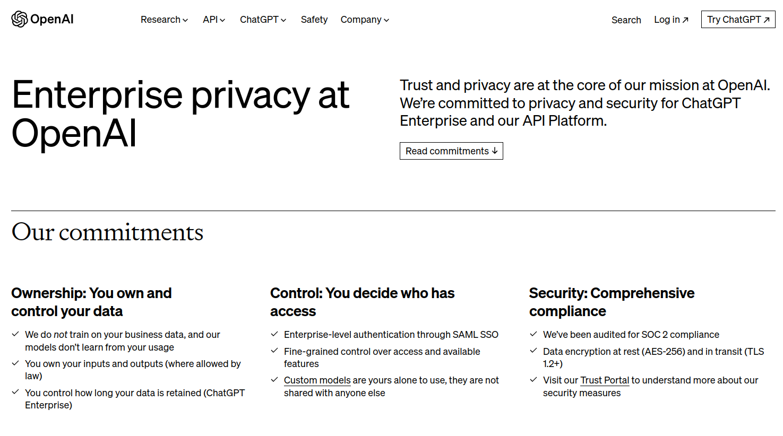This screenshot has width=783, height=436.
Task: Go to the Safety page
Action: point(314,20)
